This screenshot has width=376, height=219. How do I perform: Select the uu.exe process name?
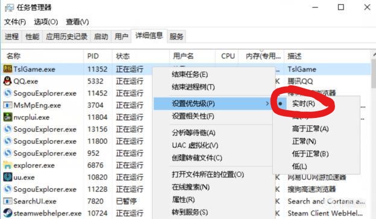coord(24,177)
